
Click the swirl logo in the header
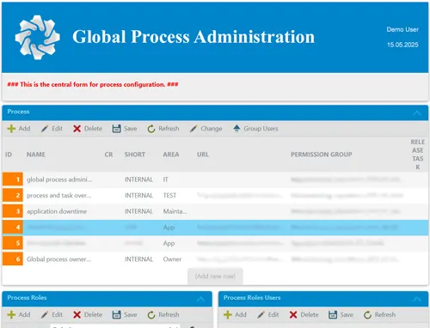(37, 37)
